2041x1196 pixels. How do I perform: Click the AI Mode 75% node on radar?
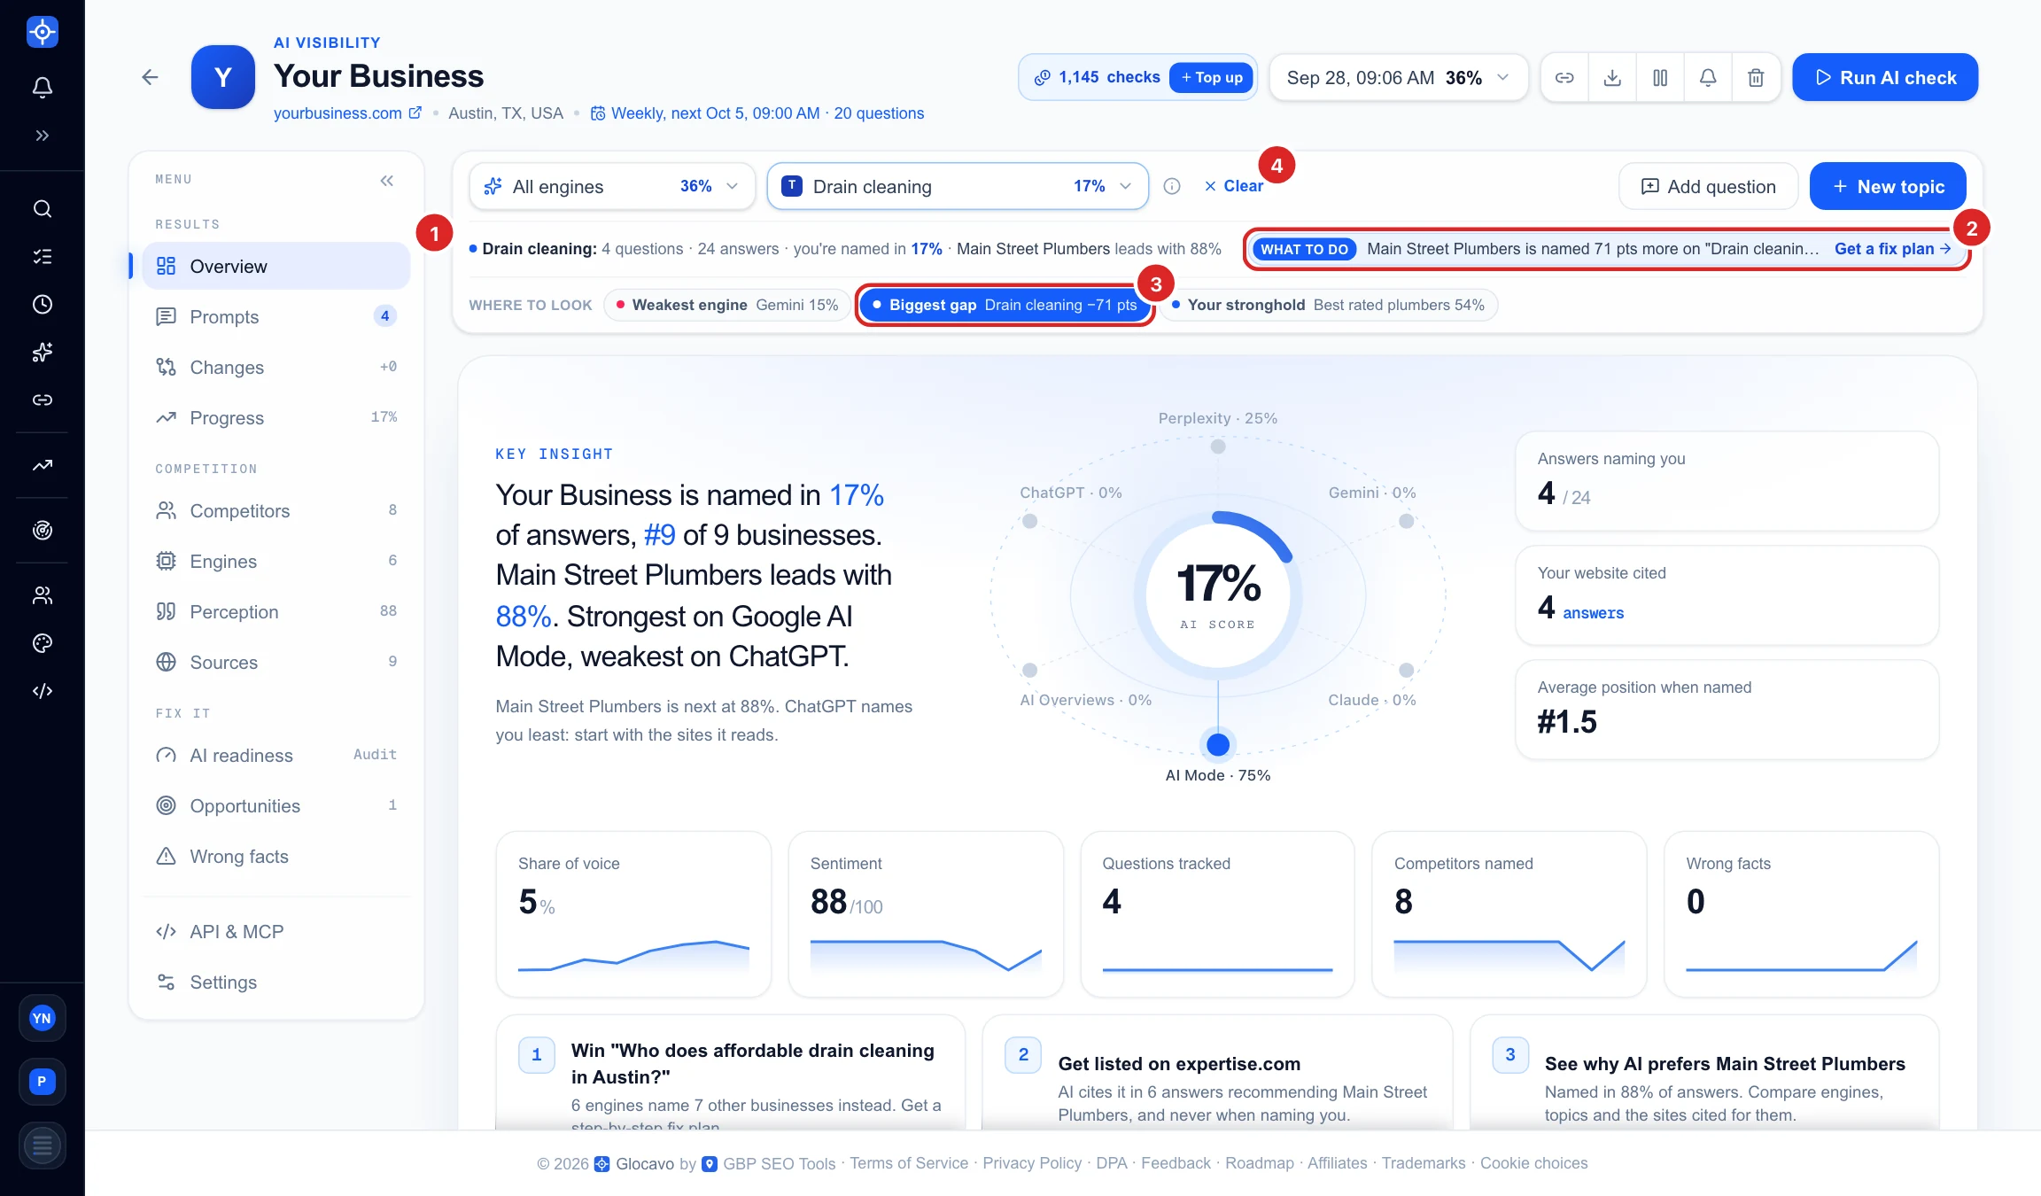(1218, 745)
